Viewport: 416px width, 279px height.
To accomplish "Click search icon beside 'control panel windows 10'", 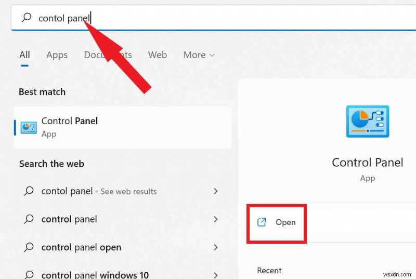I will pos(29,274).
